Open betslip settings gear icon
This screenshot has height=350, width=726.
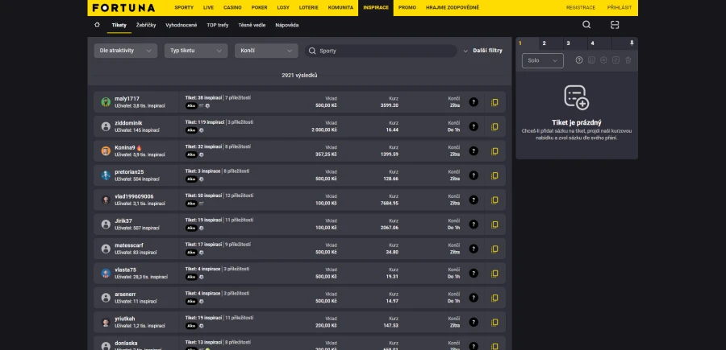[x=603, y=60]
